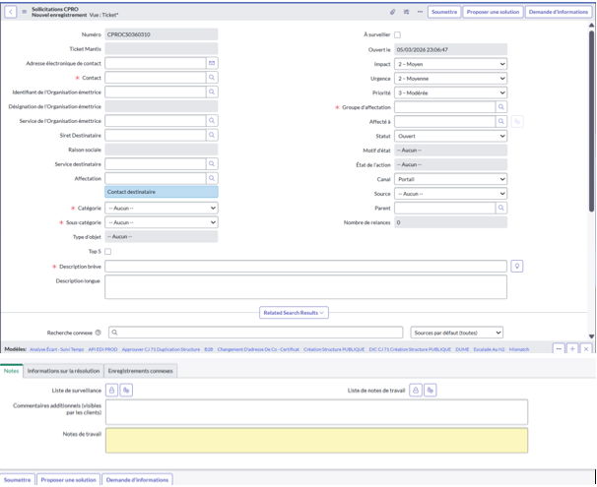Switch to the Informations sur la résolution tab
The height and width of the screenshot is (487, 597).
click(x=63, y=371)
